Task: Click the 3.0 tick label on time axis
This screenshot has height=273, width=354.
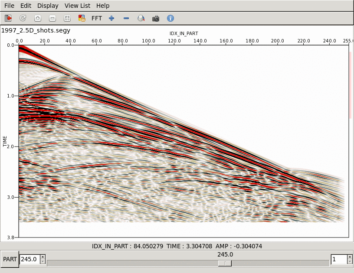Action: coord(10,197)
